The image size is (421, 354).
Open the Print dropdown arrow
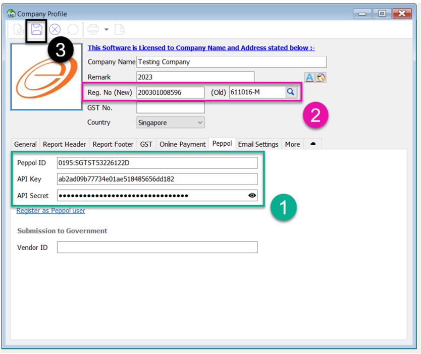[107, 30]
